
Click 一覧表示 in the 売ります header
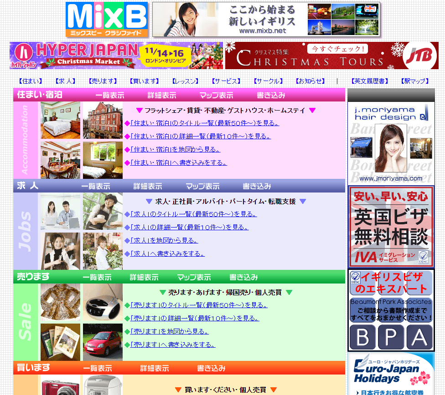pyautogui.click(x=97, y=277)
